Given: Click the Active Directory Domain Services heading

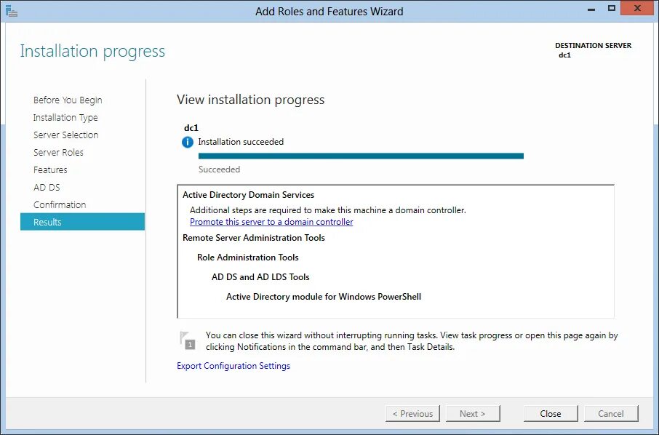Looking at the screenshot, I should 248,195.
